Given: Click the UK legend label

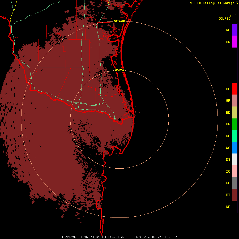Looking at the screenshot, I should [x=228, y=42].
